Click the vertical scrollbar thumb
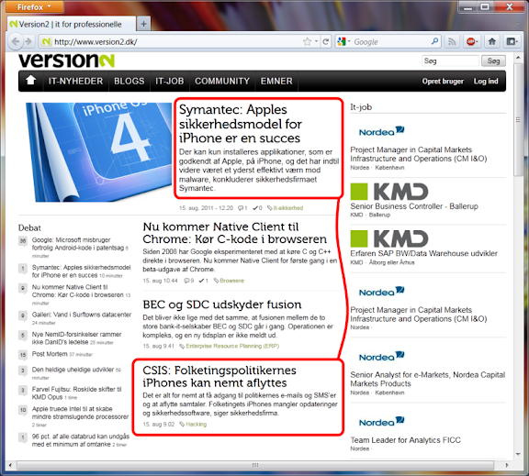The width and height of the screenshot is (529, 476). point(518,119)
